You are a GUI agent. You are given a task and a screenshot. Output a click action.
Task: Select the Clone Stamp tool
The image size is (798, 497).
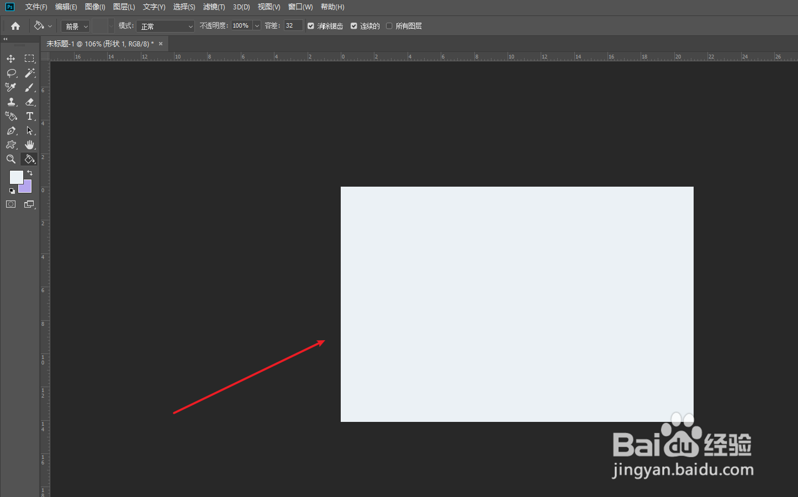pyautogui.click(x=11, y=102)
